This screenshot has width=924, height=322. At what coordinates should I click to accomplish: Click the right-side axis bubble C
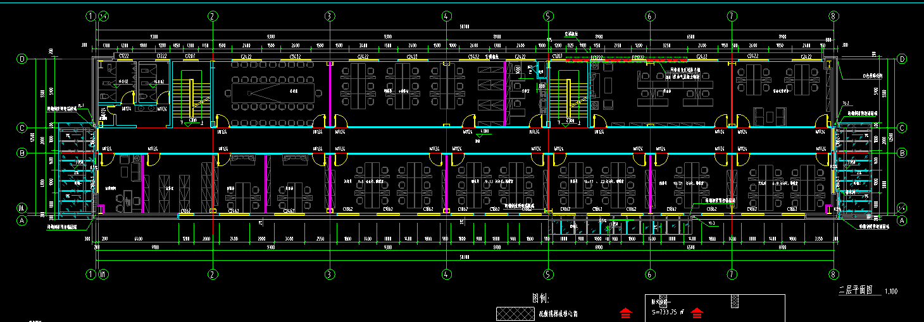click(x=902, y=128)
